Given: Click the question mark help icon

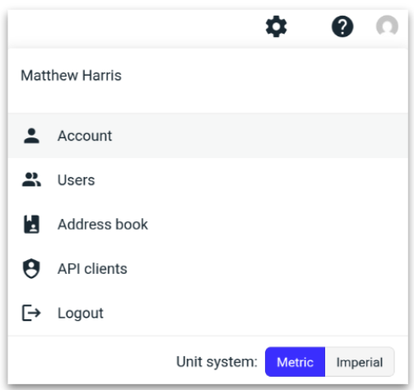Looking at the screenshot, I should coord(342,26).
